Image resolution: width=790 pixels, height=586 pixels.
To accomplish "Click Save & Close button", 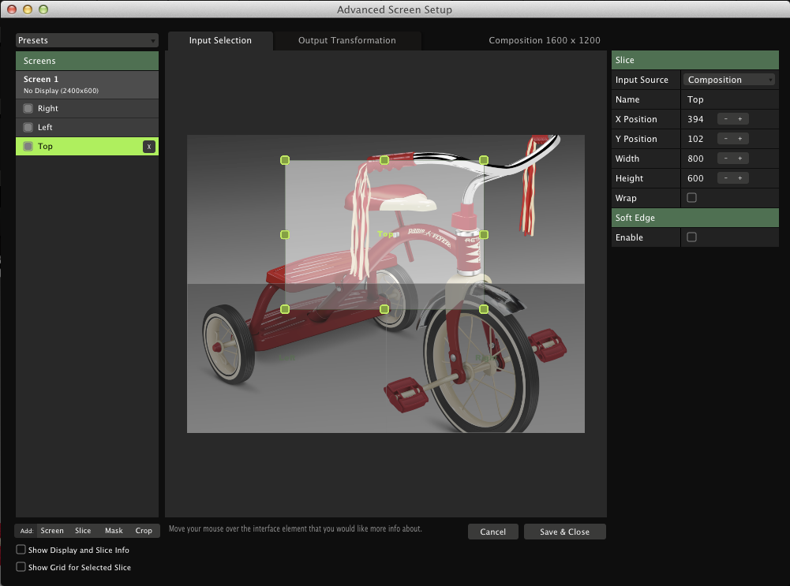I will pos(564,532).
